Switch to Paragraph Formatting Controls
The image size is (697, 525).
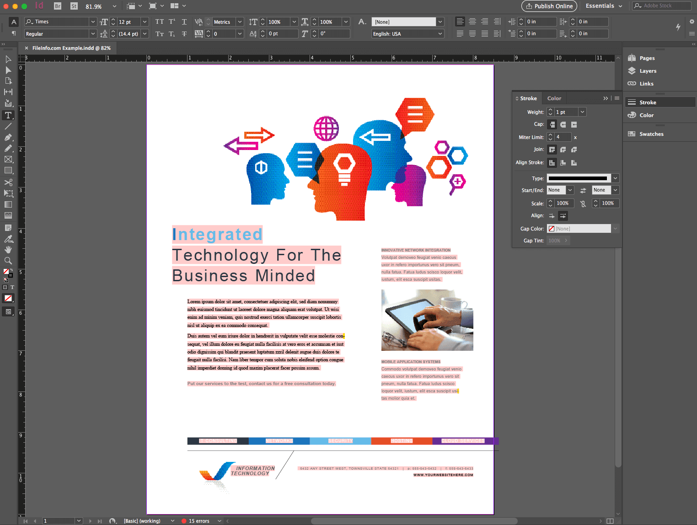(14, 33)
